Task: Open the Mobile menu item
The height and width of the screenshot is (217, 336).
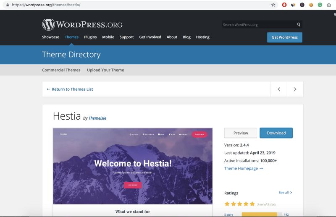Action: coord(108,37)
